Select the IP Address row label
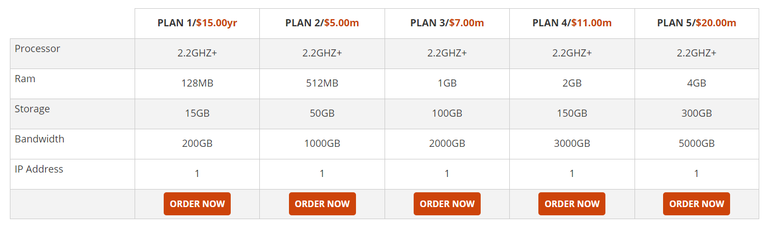 coord(39,169)
